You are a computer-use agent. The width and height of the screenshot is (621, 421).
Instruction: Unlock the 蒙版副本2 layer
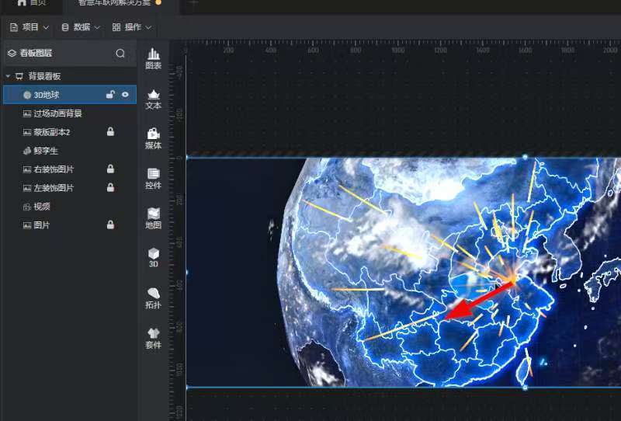[x=110, y=131]
